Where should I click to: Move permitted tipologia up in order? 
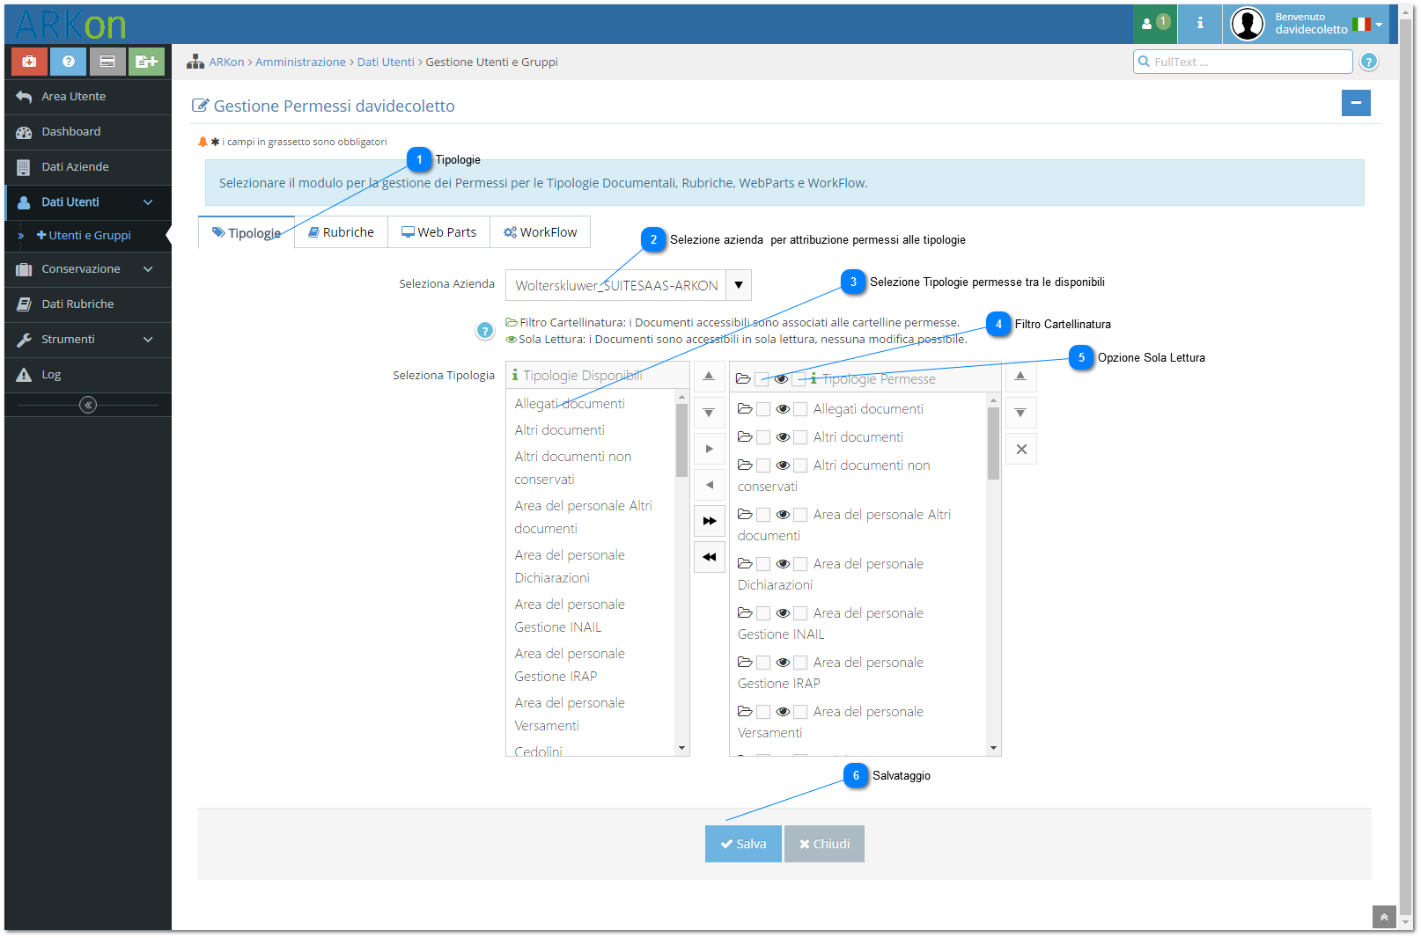(1020, 376)
